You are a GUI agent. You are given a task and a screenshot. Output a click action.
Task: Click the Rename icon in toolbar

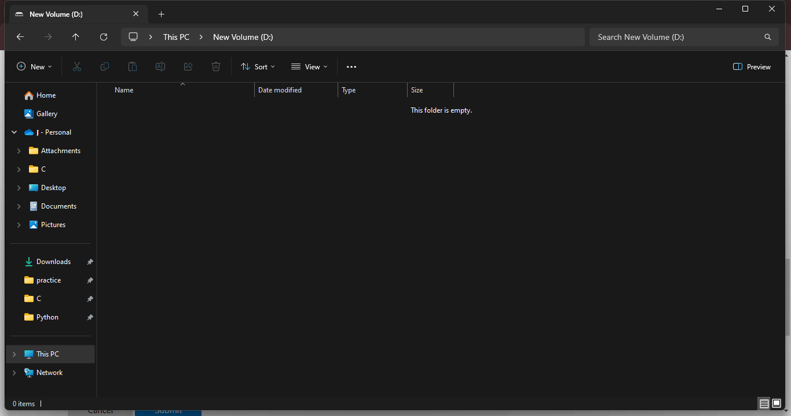point(160,67)
